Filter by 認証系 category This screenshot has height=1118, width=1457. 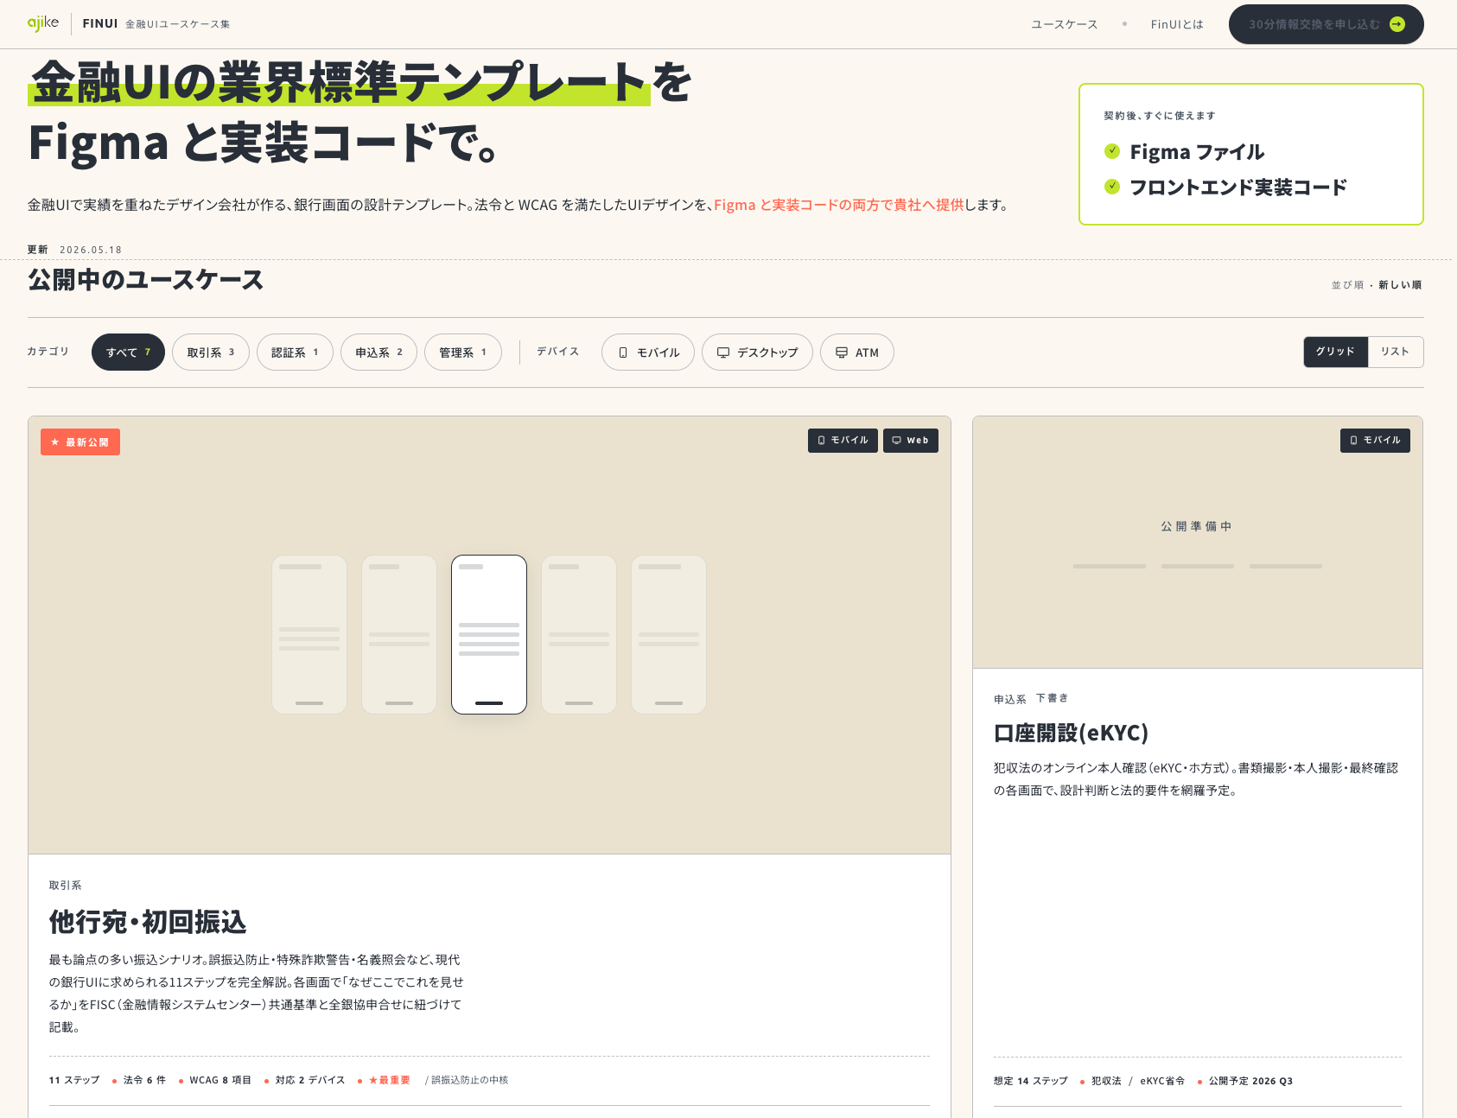coord(295,353)
